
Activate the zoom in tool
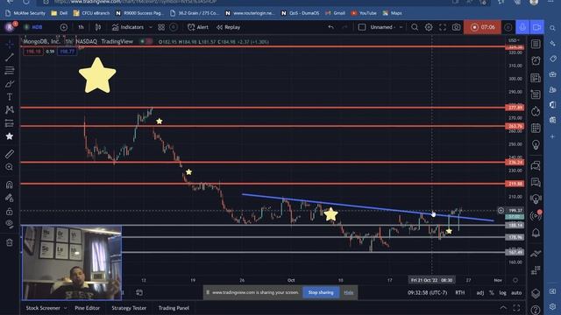click(x=10, y=167)
